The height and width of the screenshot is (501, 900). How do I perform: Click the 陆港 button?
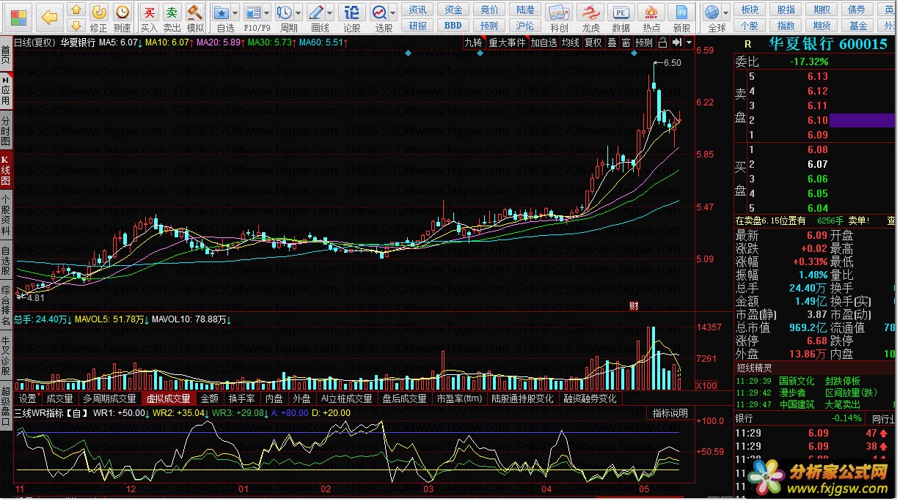(525, 10)
